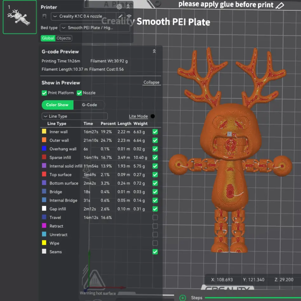301x301 pixels.
Task: Toggle the Lite Mode black dot switch
Action: pos(153,116)
